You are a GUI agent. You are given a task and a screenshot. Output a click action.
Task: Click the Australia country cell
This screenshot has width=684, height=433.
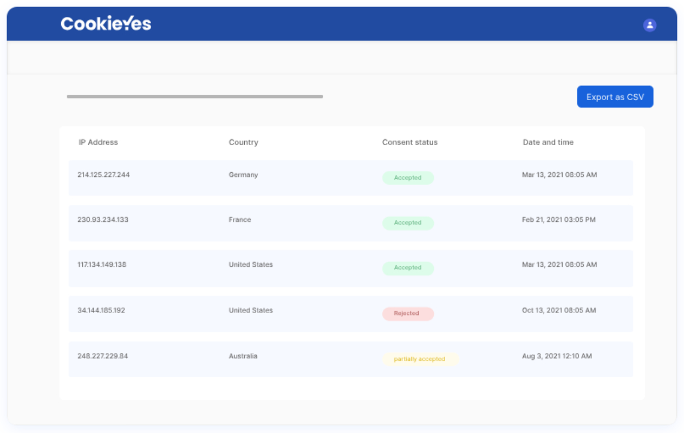[243, 356]
